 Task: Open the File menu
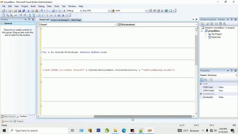(x=4, y=6)
